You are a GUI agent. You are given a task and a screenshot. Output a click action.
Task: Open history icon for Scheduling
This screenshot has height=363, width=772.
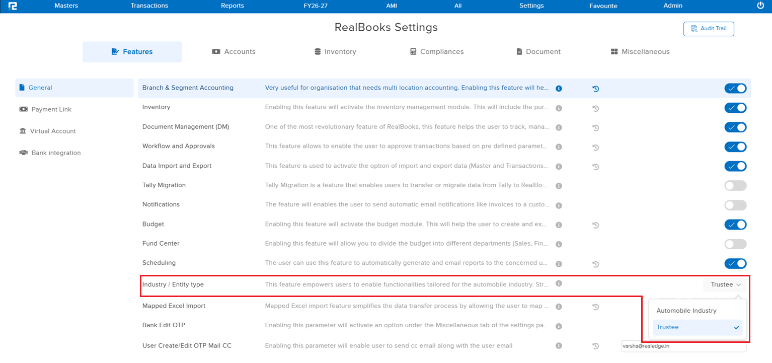[595, 264]
